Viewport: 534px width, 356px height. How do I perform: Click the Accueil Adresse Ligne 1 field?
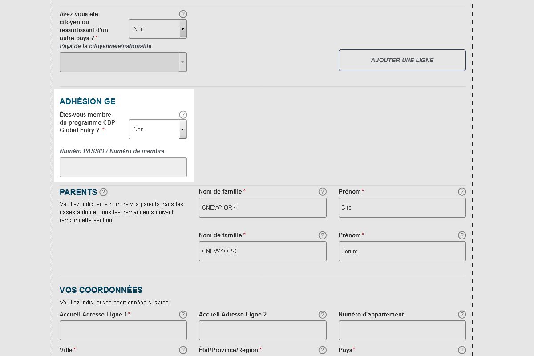click(x=123, y=331)
